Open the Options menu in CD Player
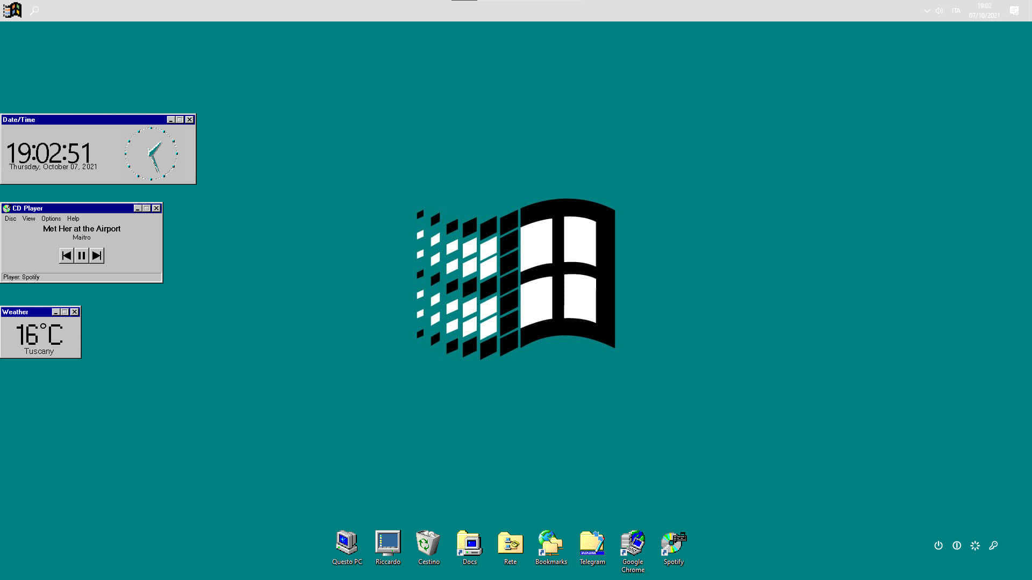This screenshot has width=1032, height=580. (51, 219)
